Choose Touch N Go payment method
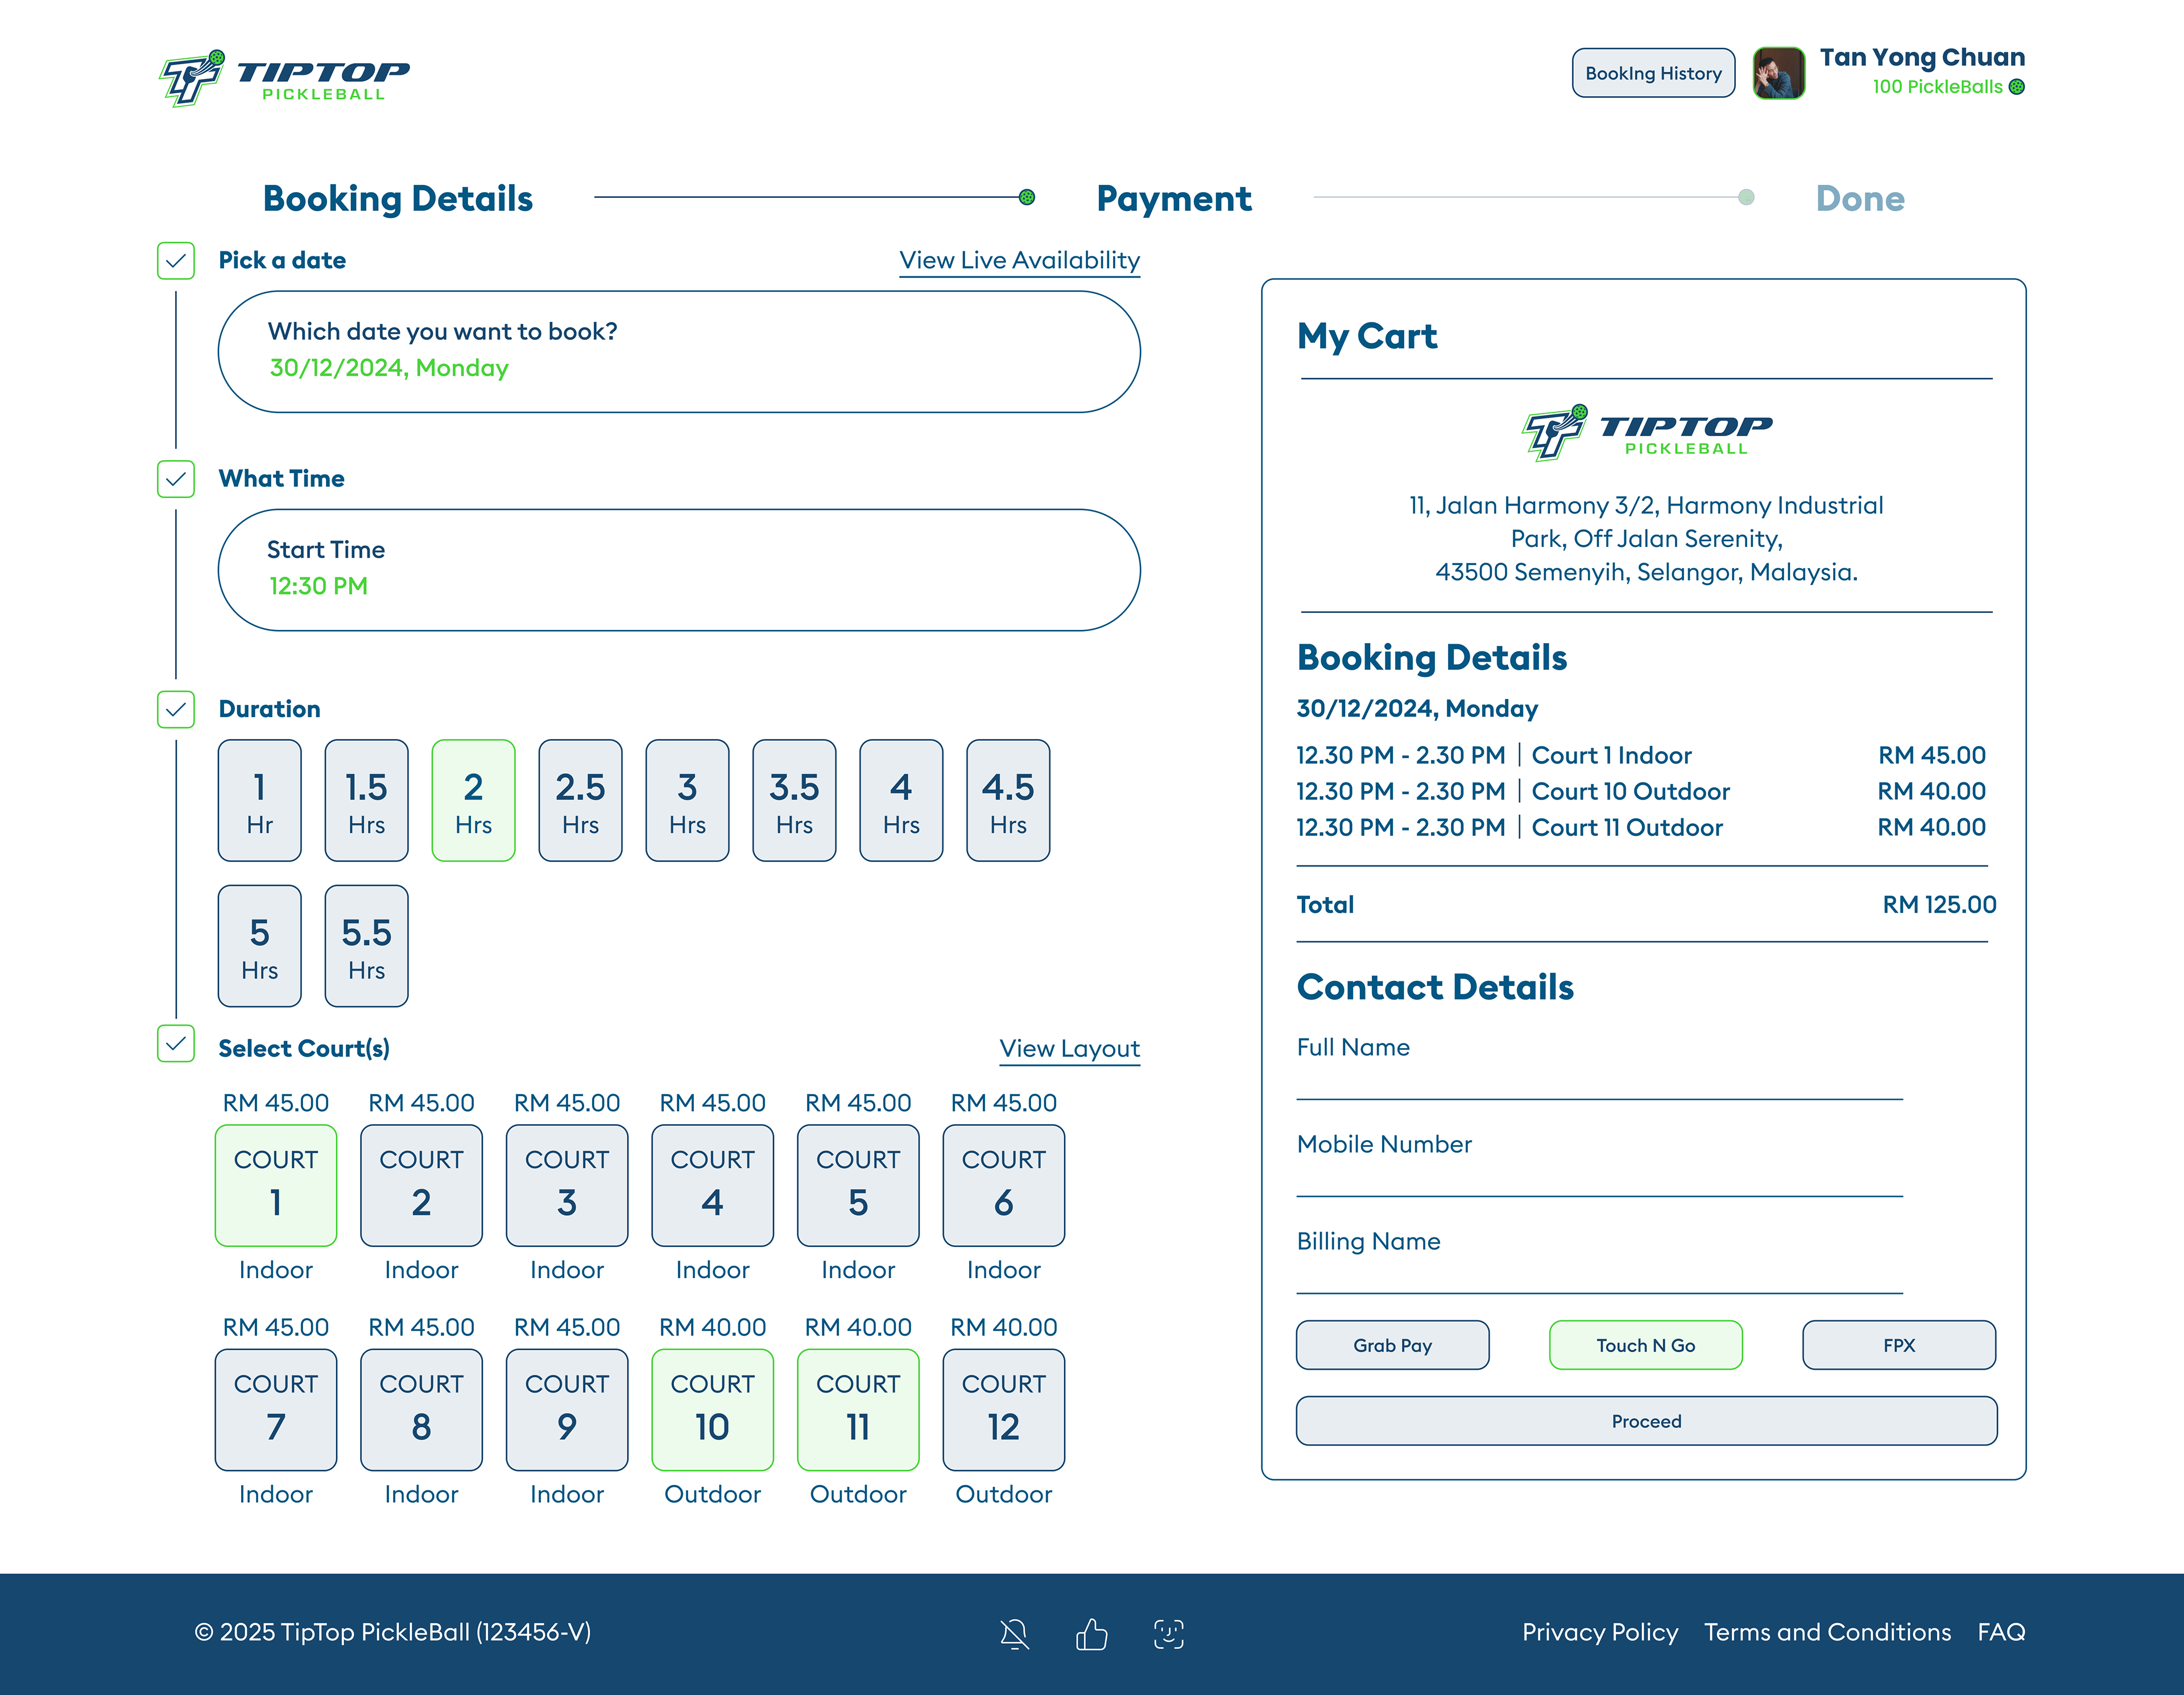This screenshot has height=1695, width=2184. 1646,1345
